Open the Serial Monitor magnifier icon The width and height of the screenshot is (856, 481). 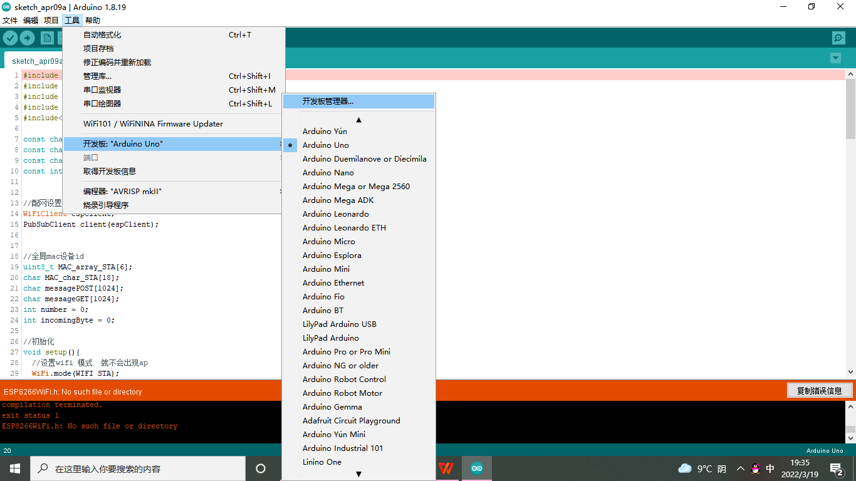coord(838,38)
